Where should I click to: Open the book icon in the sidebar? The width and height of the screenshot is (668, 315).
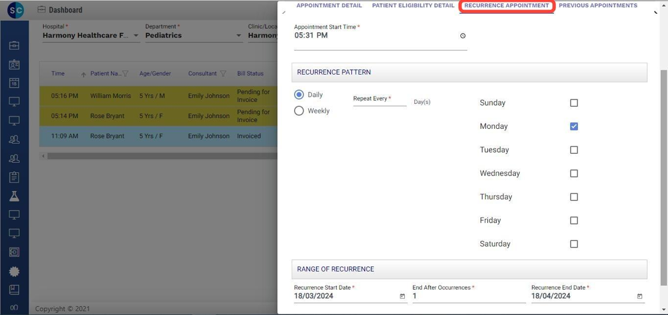[14, 290]
